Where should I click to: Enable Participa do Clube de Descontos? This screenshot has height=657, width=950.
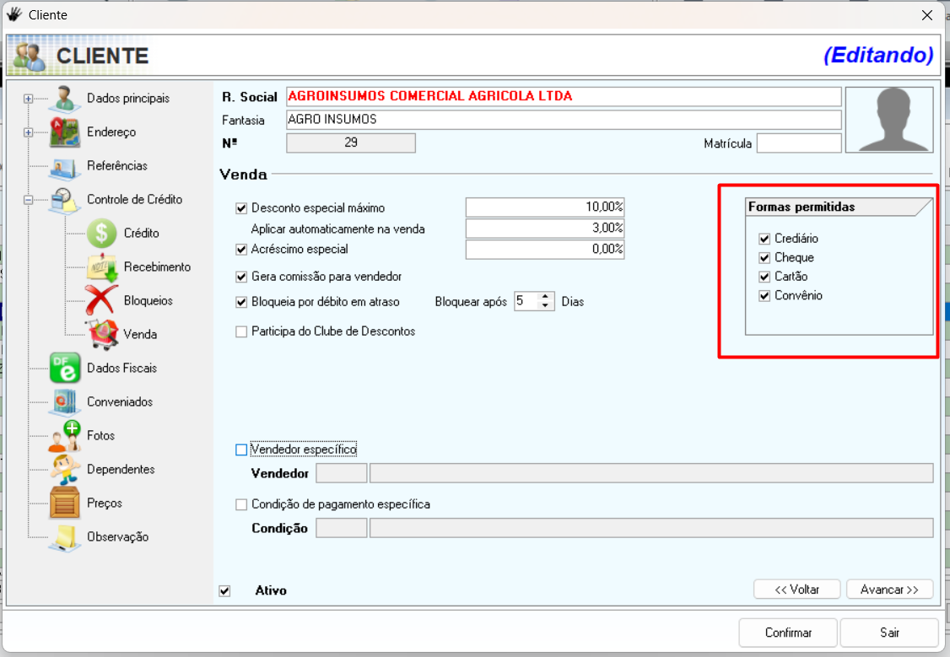tap(241, 332)
